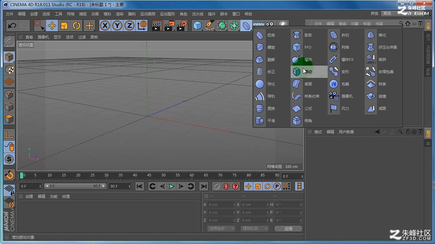Open the 帮助 menu
The height and width of the screenshot is (244, 435).
[248, 14]
